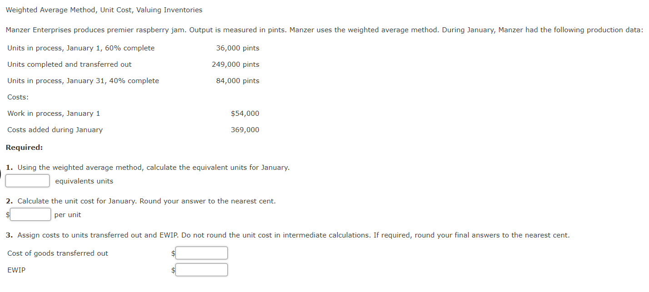Click the $54,000 cost value
649x292 pixels.
[x=245, y=113]
